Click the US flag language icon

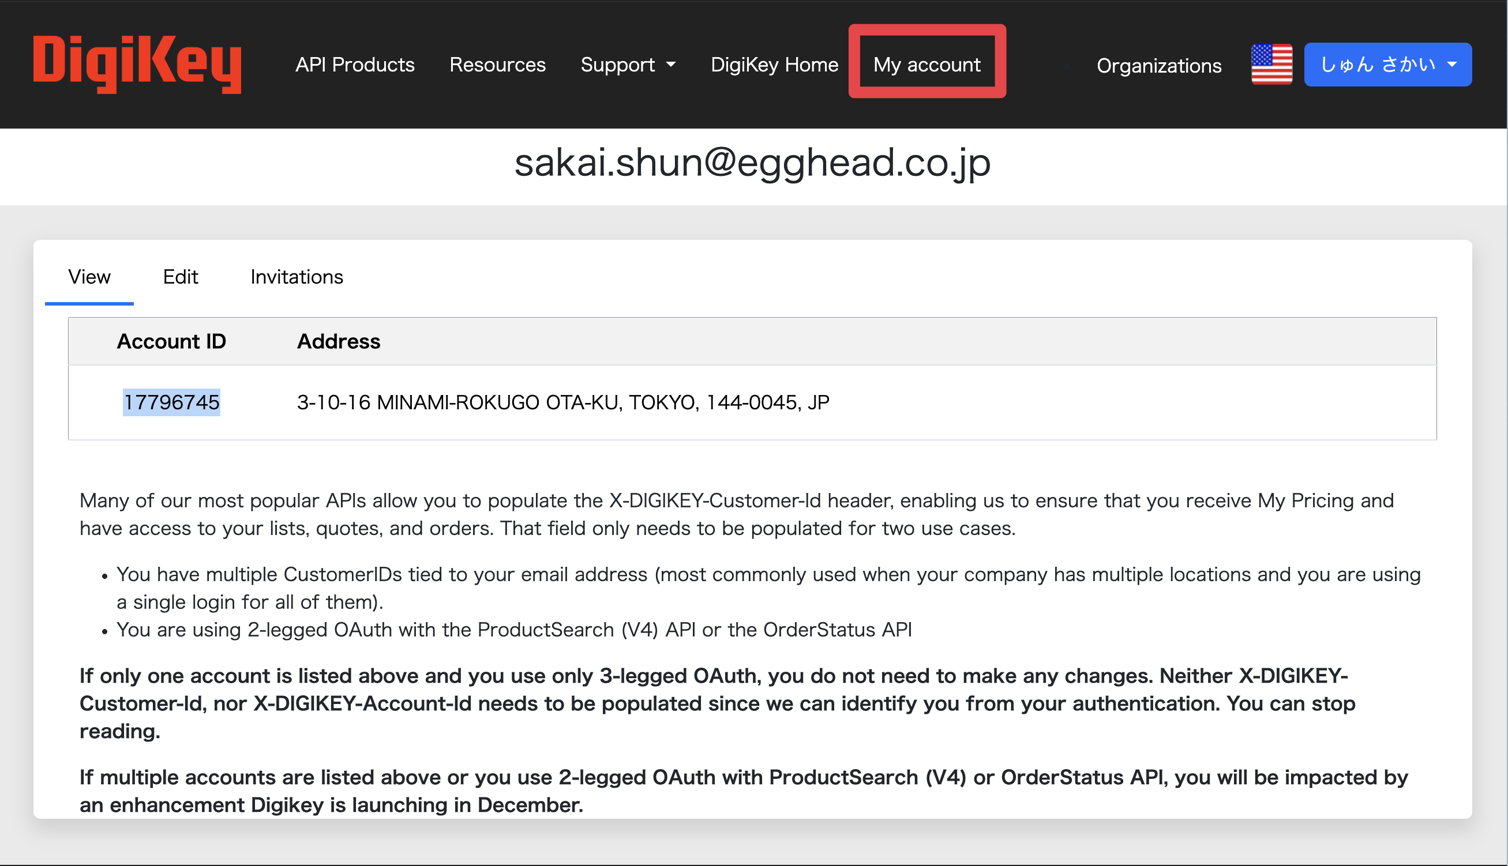coord(1271,64)
